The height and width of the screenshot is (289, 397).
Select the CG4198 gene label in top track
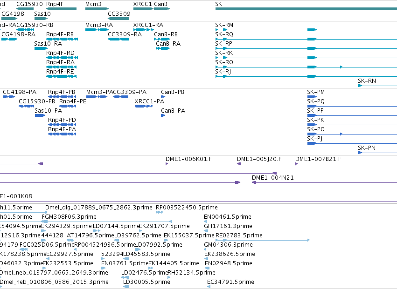13,13
